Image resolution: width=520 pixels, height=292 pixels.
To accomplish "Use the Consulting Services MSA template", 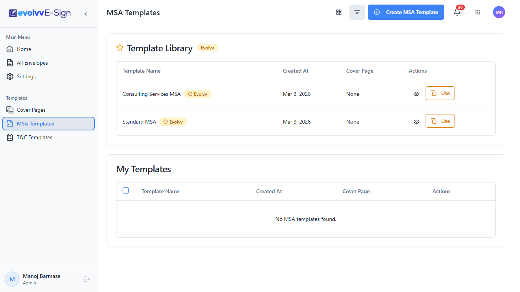I will [440, 93].
